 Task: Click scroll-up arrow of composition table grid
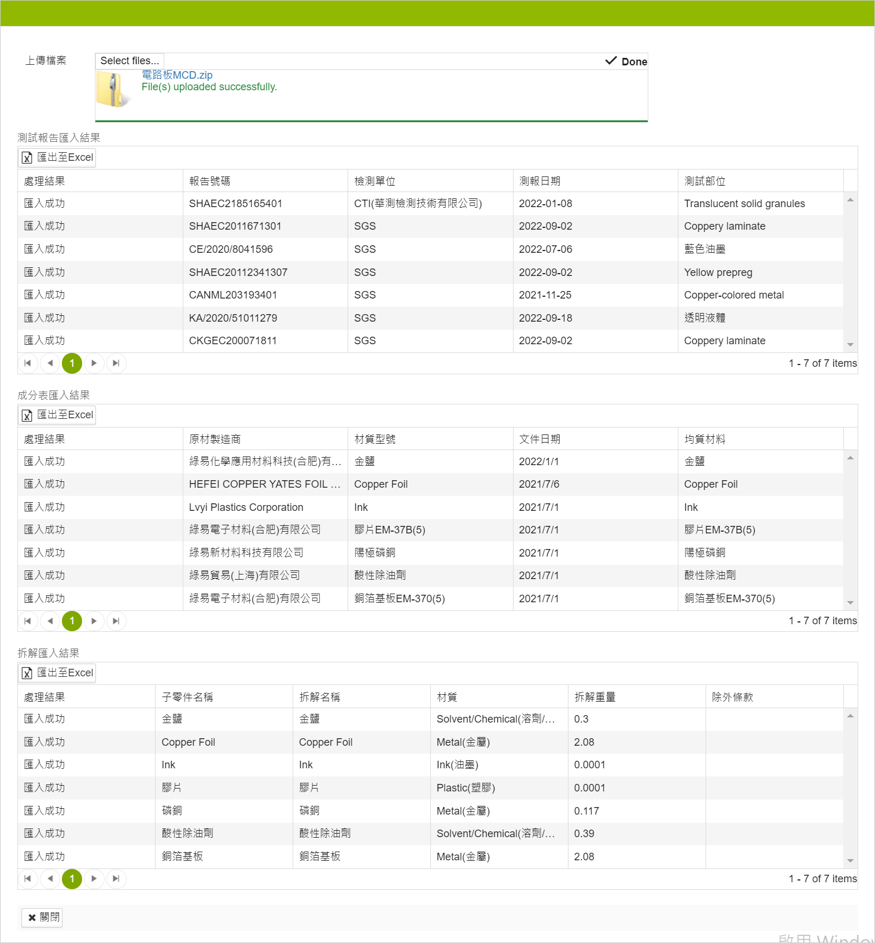click(x=850, y=458)
